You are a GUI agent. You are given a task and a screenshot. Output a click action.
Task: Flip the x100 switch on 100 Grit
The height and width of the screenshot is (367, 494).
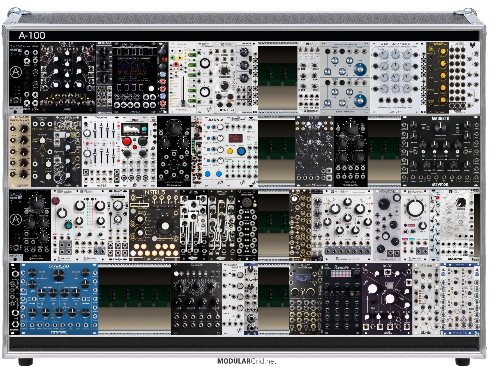pyautogui.click(x=327, y=137)
